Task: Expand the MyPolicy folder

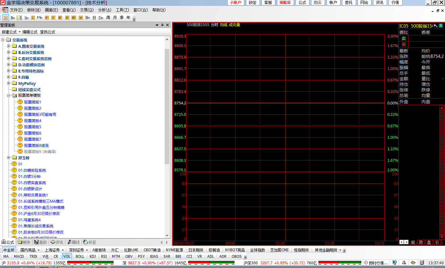Action: pos(9,83)
